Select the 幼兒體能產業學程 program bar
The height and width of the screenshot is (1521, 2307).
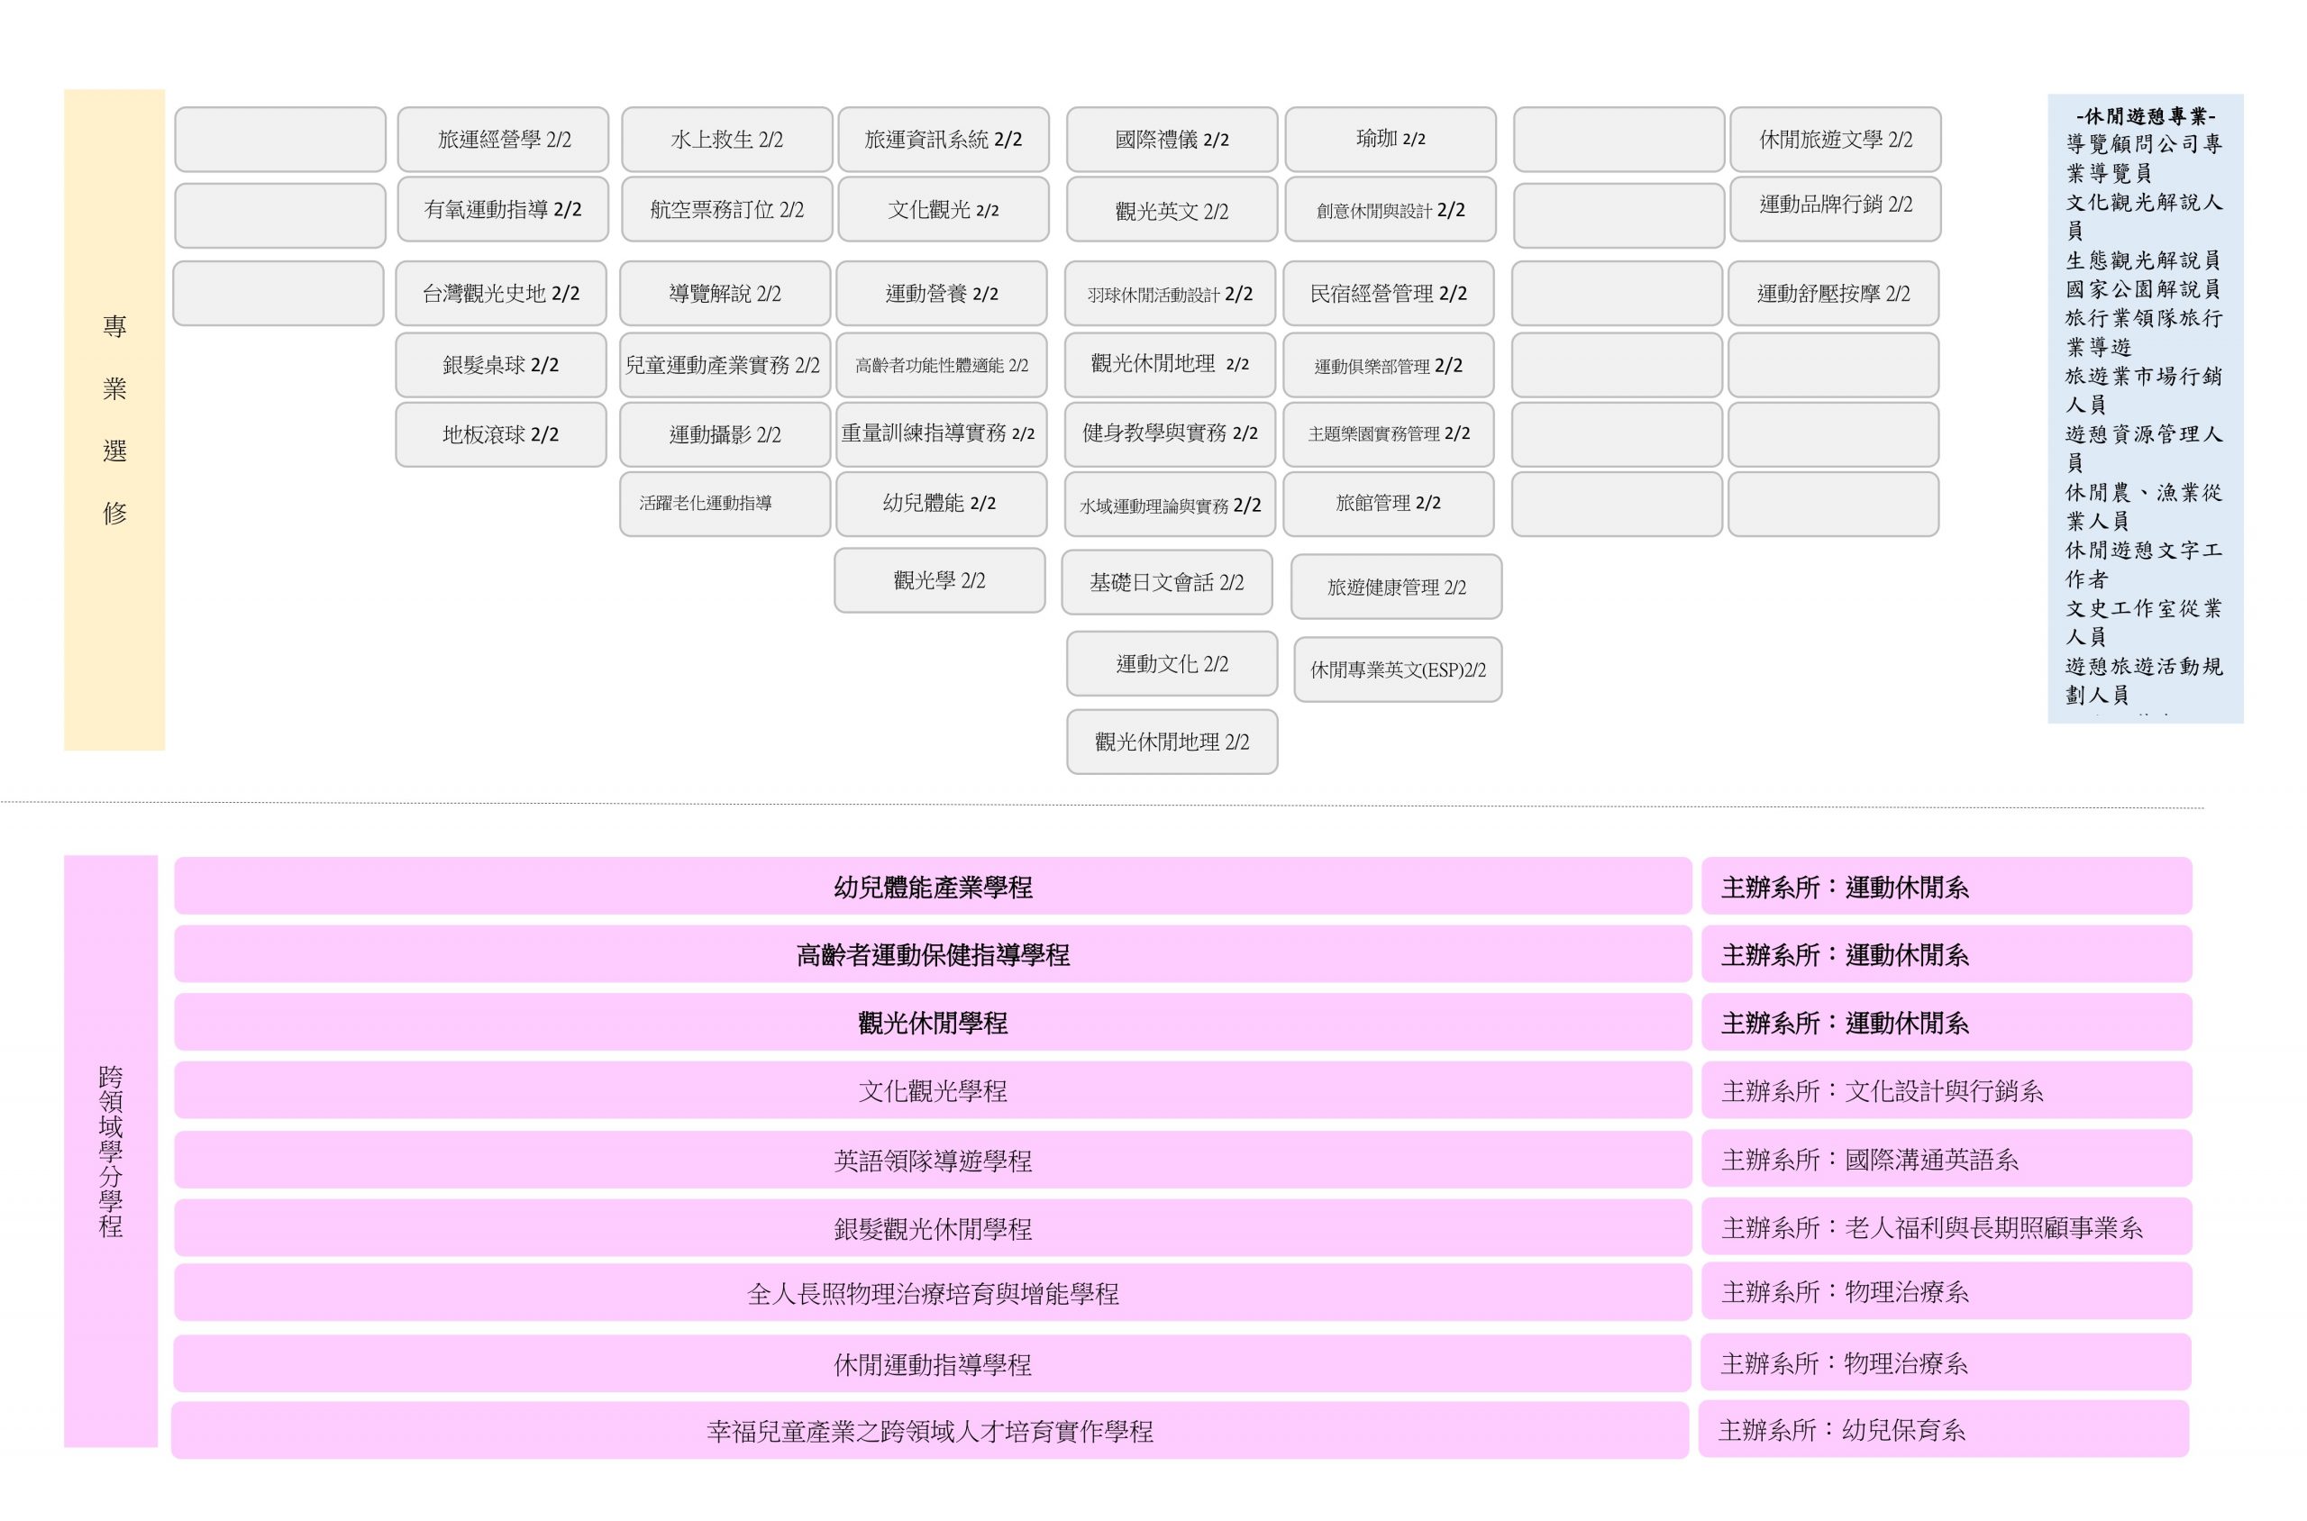[934, 886]
